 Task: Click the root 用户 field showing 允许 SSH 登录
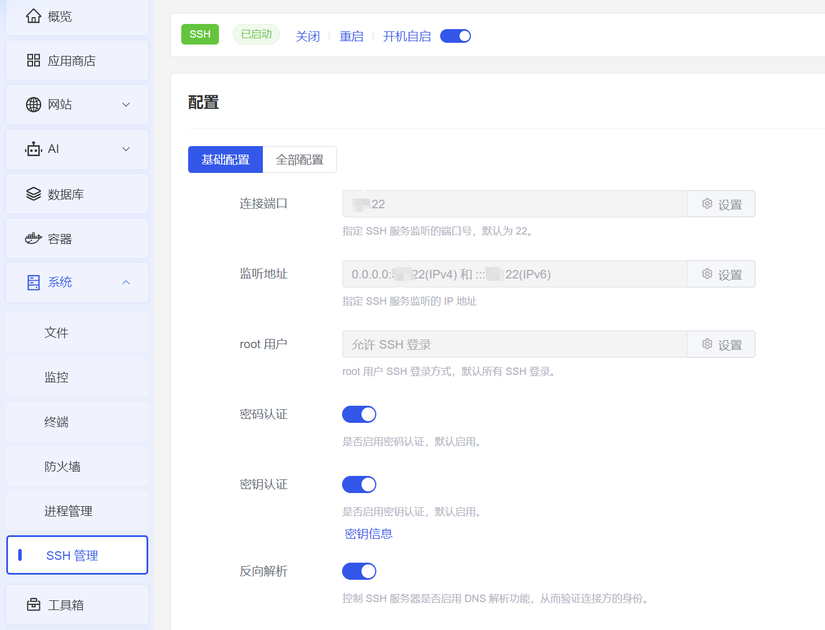click(x=514, y=345)
